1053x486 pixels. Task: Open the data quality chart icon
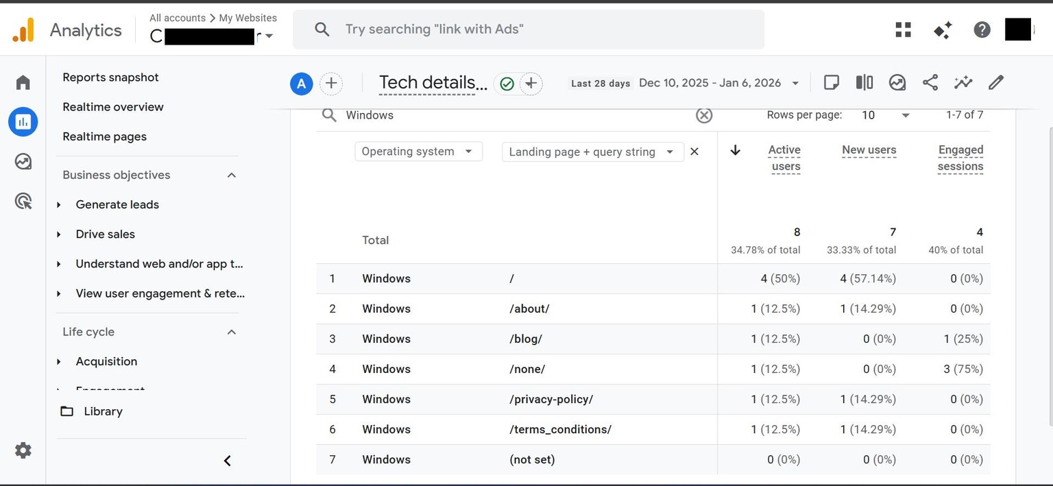897,83
